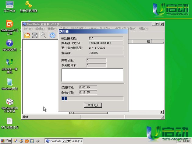This screenshot has height=144, width=192.
Task: Open the login password removal key icon
Action: 29,5
